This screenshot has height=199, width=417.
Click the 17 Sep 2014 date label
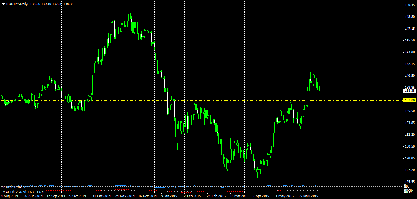click(56, 196)
